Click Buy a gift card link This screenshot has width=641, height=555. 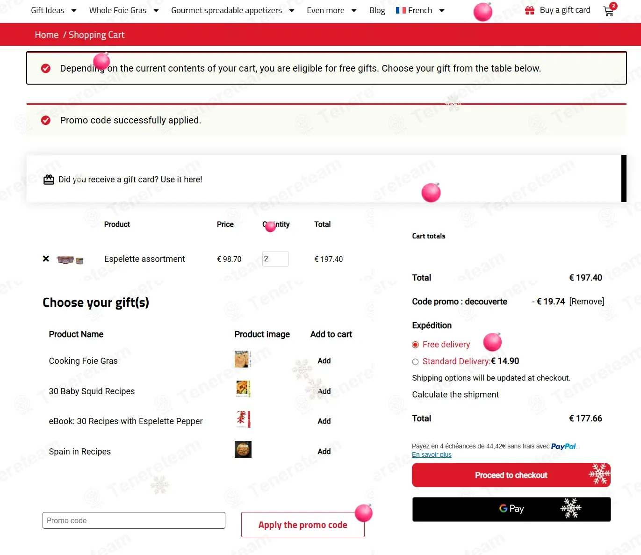[565, 10]
